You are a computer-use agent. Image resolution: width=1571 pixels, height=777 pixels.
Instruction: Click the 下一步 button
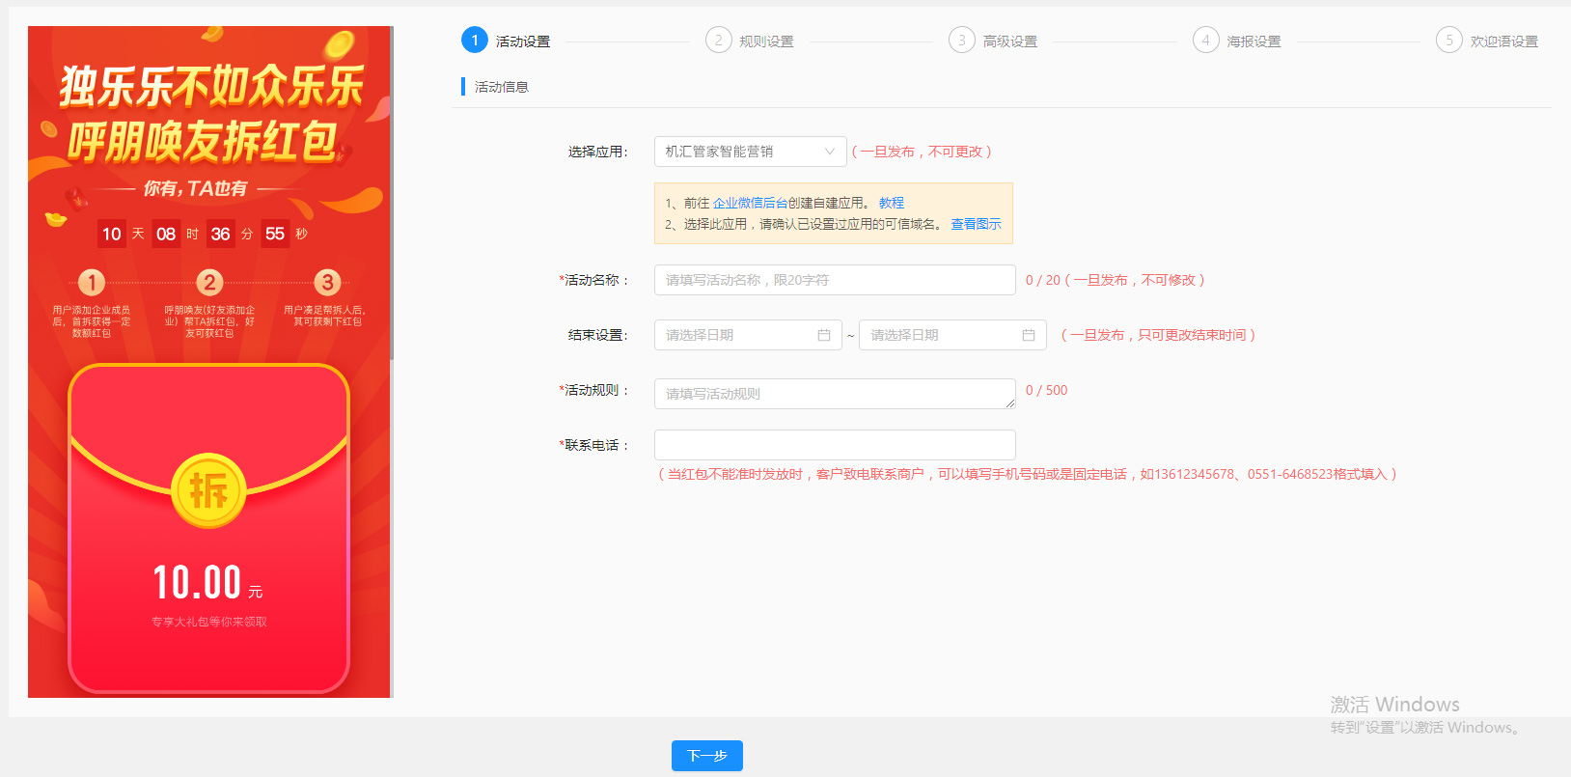tap(707, 756)
